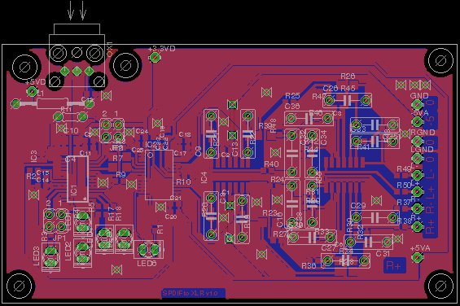Select the C24 designator
The width and height of the screenshot is (460, 306).
tap(142, 132)
